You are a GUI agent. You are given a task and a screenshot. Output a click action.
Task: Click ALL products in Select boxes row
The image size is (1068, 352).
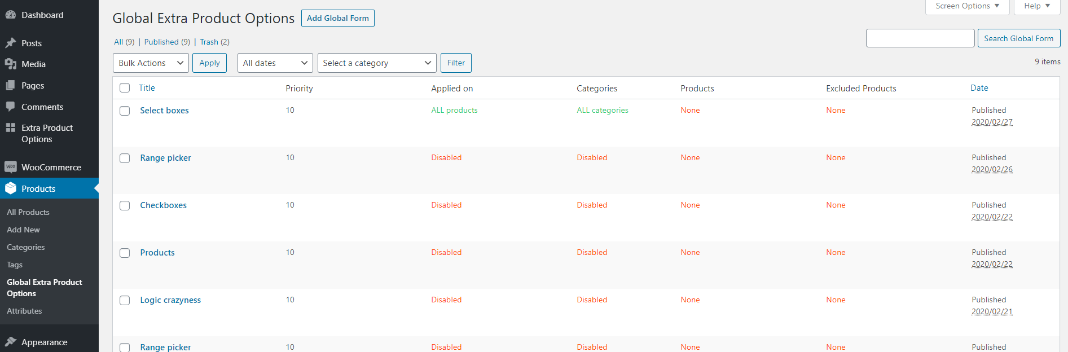pos(454,110)
